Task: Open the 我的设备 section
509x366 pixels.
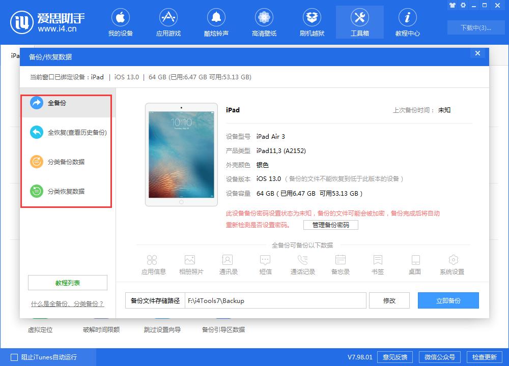Action: pos(121,22)
